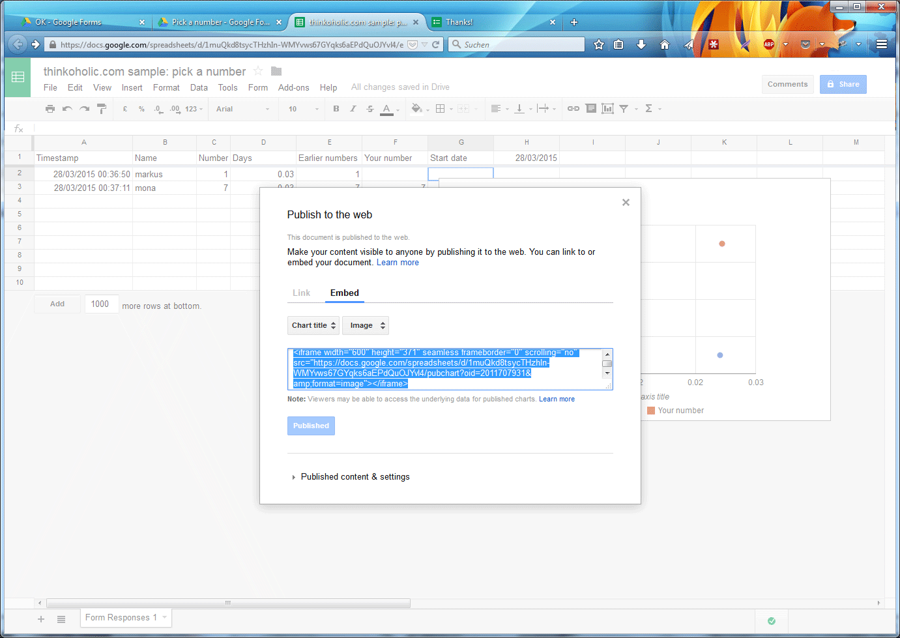
Task: Open the text color picker
Action: pos(386,109)
